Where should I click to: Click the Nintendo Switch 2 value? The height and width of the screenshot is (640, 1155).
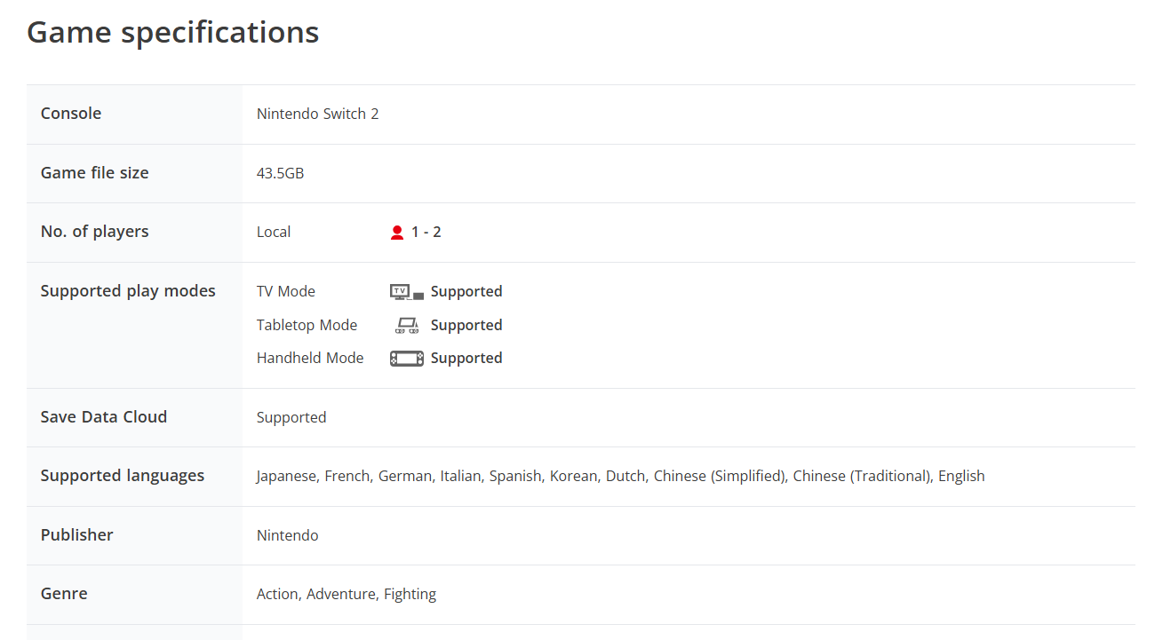(x=318, y=114)
